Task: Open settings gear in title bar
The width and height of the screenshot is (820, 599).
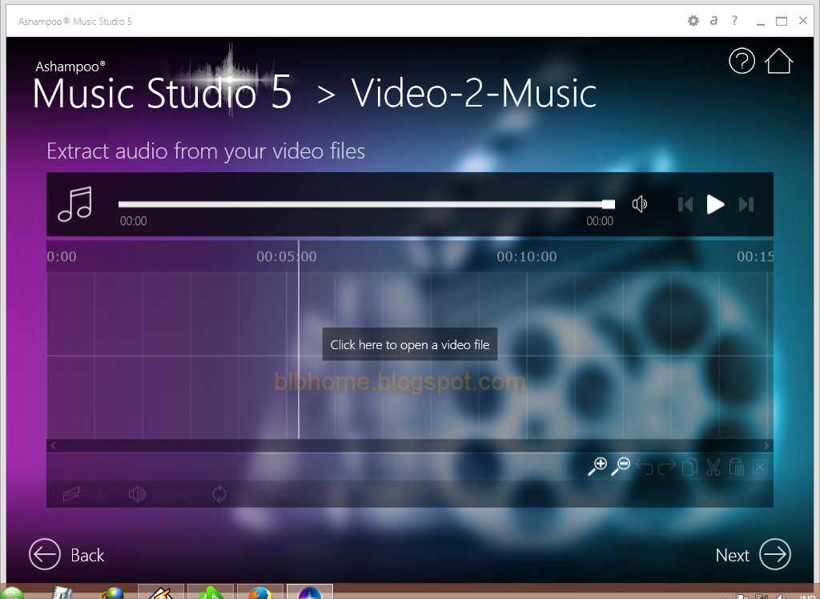Action: (693, 21)
